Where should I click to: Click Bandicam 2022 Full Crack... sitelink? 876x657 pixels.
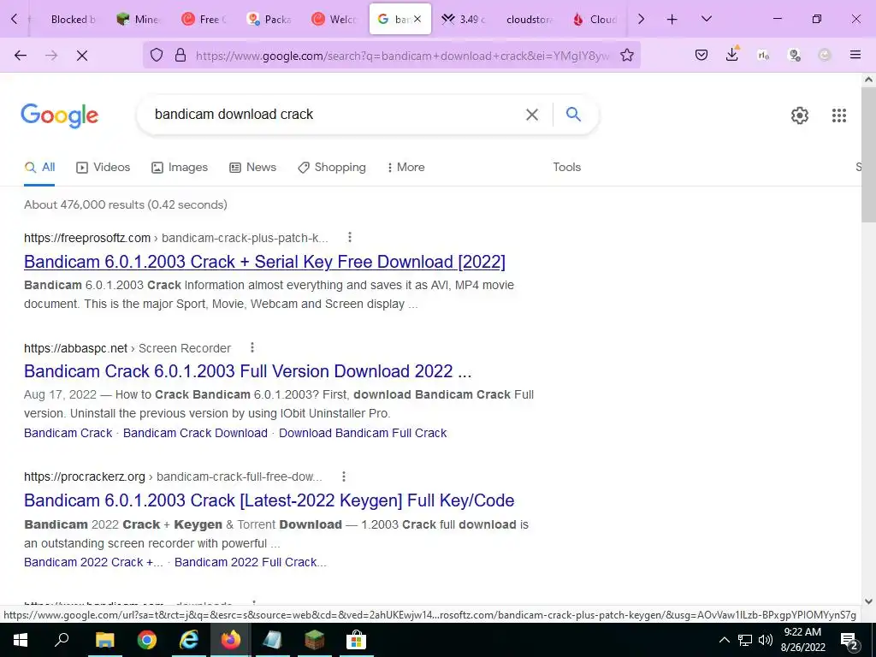[251, 562]
